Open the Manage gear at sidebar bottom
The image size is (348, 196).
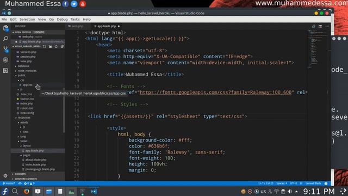coord(5,176)
